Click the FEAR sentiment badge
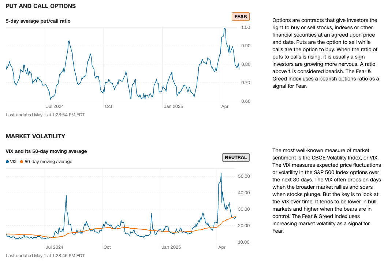This screenshot has width=384, height=263. 240,17
